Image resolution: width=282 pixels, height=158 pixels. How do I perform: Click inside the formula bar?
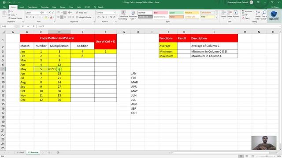click(x=158, y=26)
